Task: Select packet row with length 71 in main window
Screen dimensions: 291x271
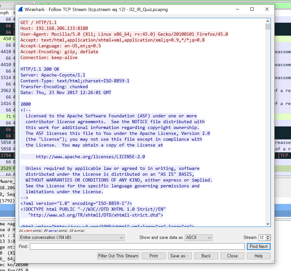Action: pos(7,116)
